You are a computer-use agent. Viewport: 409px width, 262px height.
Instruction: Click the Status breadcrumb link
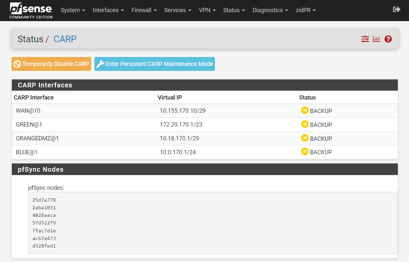point(30,39)
